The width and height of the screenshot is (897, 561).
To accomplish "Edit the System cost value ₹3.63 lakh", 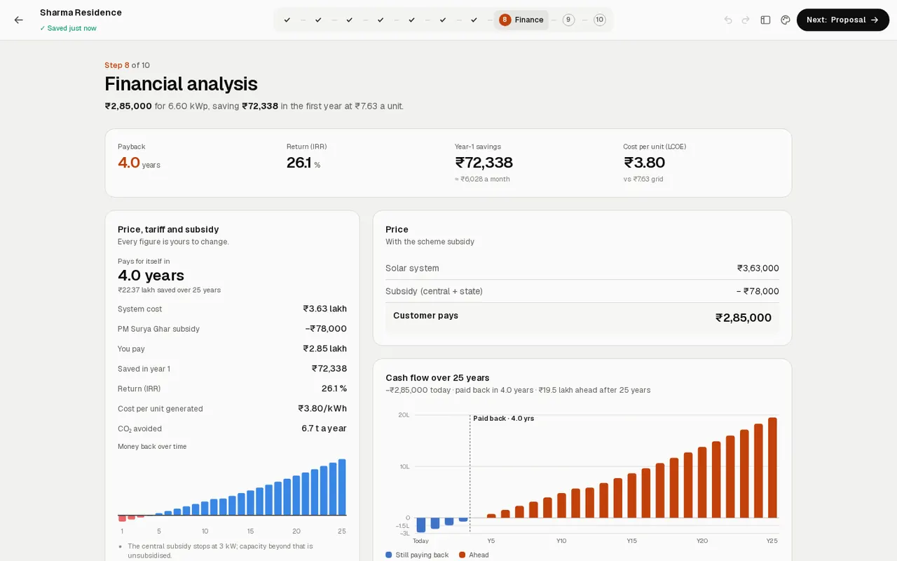I will [x=324, y=309].
